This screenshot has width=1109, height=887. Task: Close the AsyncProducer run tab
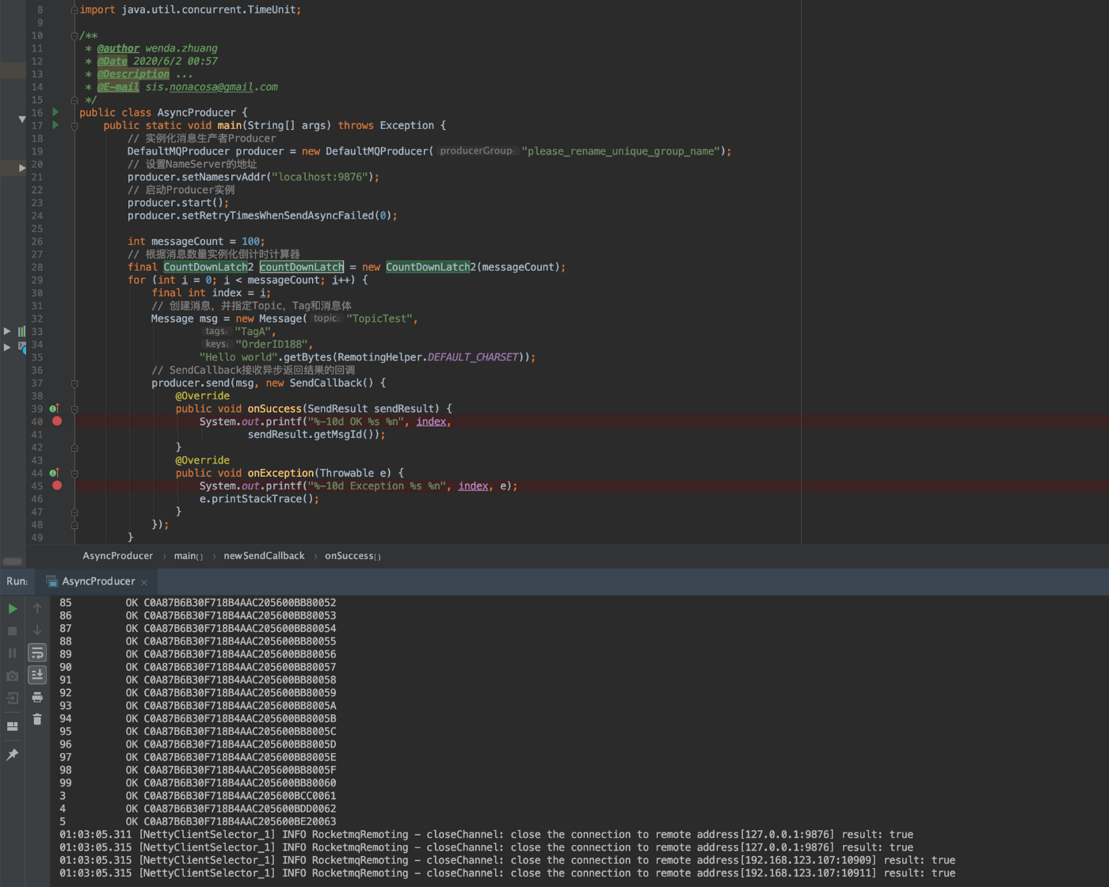coord(144,582)
